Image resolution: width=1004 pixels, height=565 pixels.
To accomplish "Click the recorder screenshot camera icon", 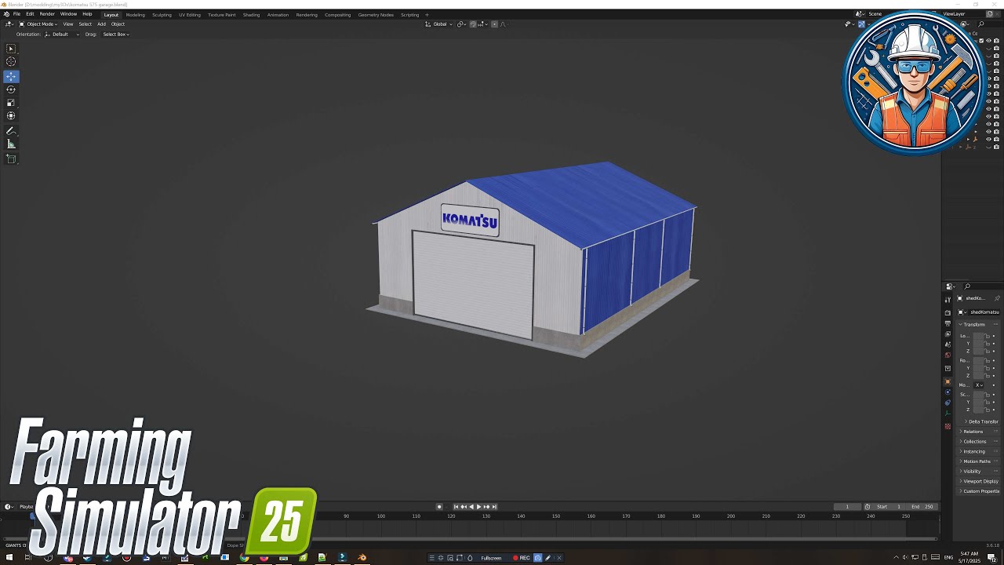I will 538,558.
